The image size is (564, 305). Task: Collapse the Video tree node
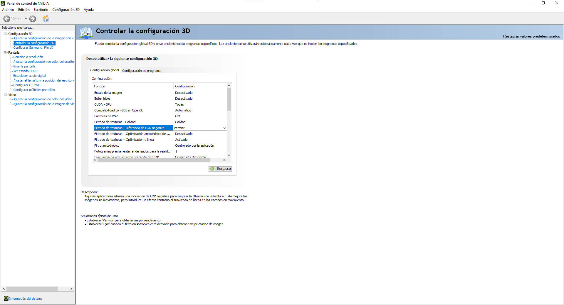pyautogui.click(x=5, y=95)
